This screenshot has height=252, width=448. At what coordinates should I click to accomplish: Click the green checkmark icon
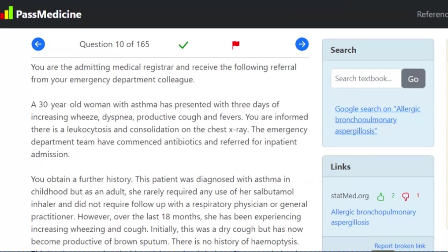click(183, 45)
